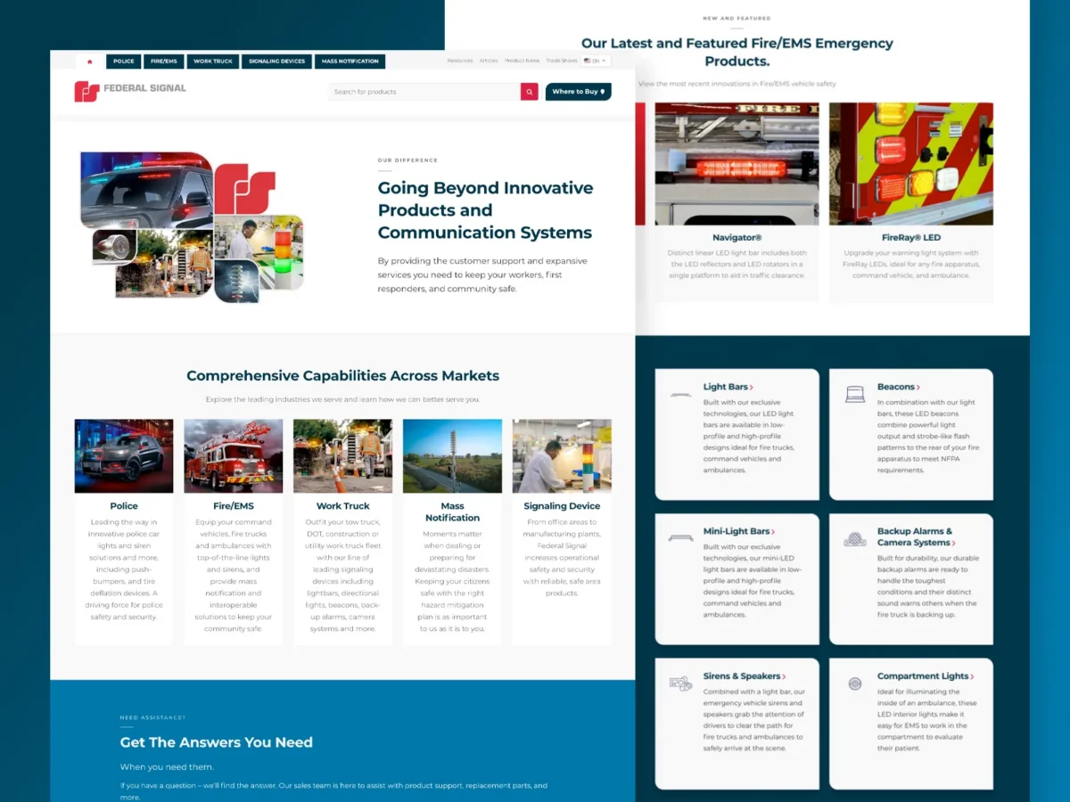Image resolution: width=1070 pixels, height=802 pixels.
Task: Select the Police card title
Action: [x=124, y=506]
